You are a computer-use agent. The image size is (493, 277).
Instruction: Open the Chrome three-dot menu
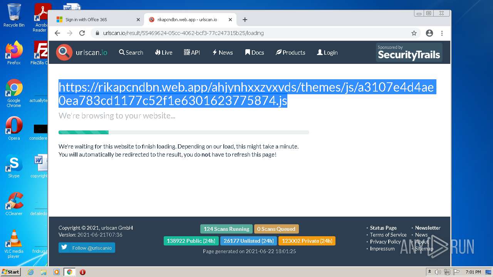click(x=442, y=33)
